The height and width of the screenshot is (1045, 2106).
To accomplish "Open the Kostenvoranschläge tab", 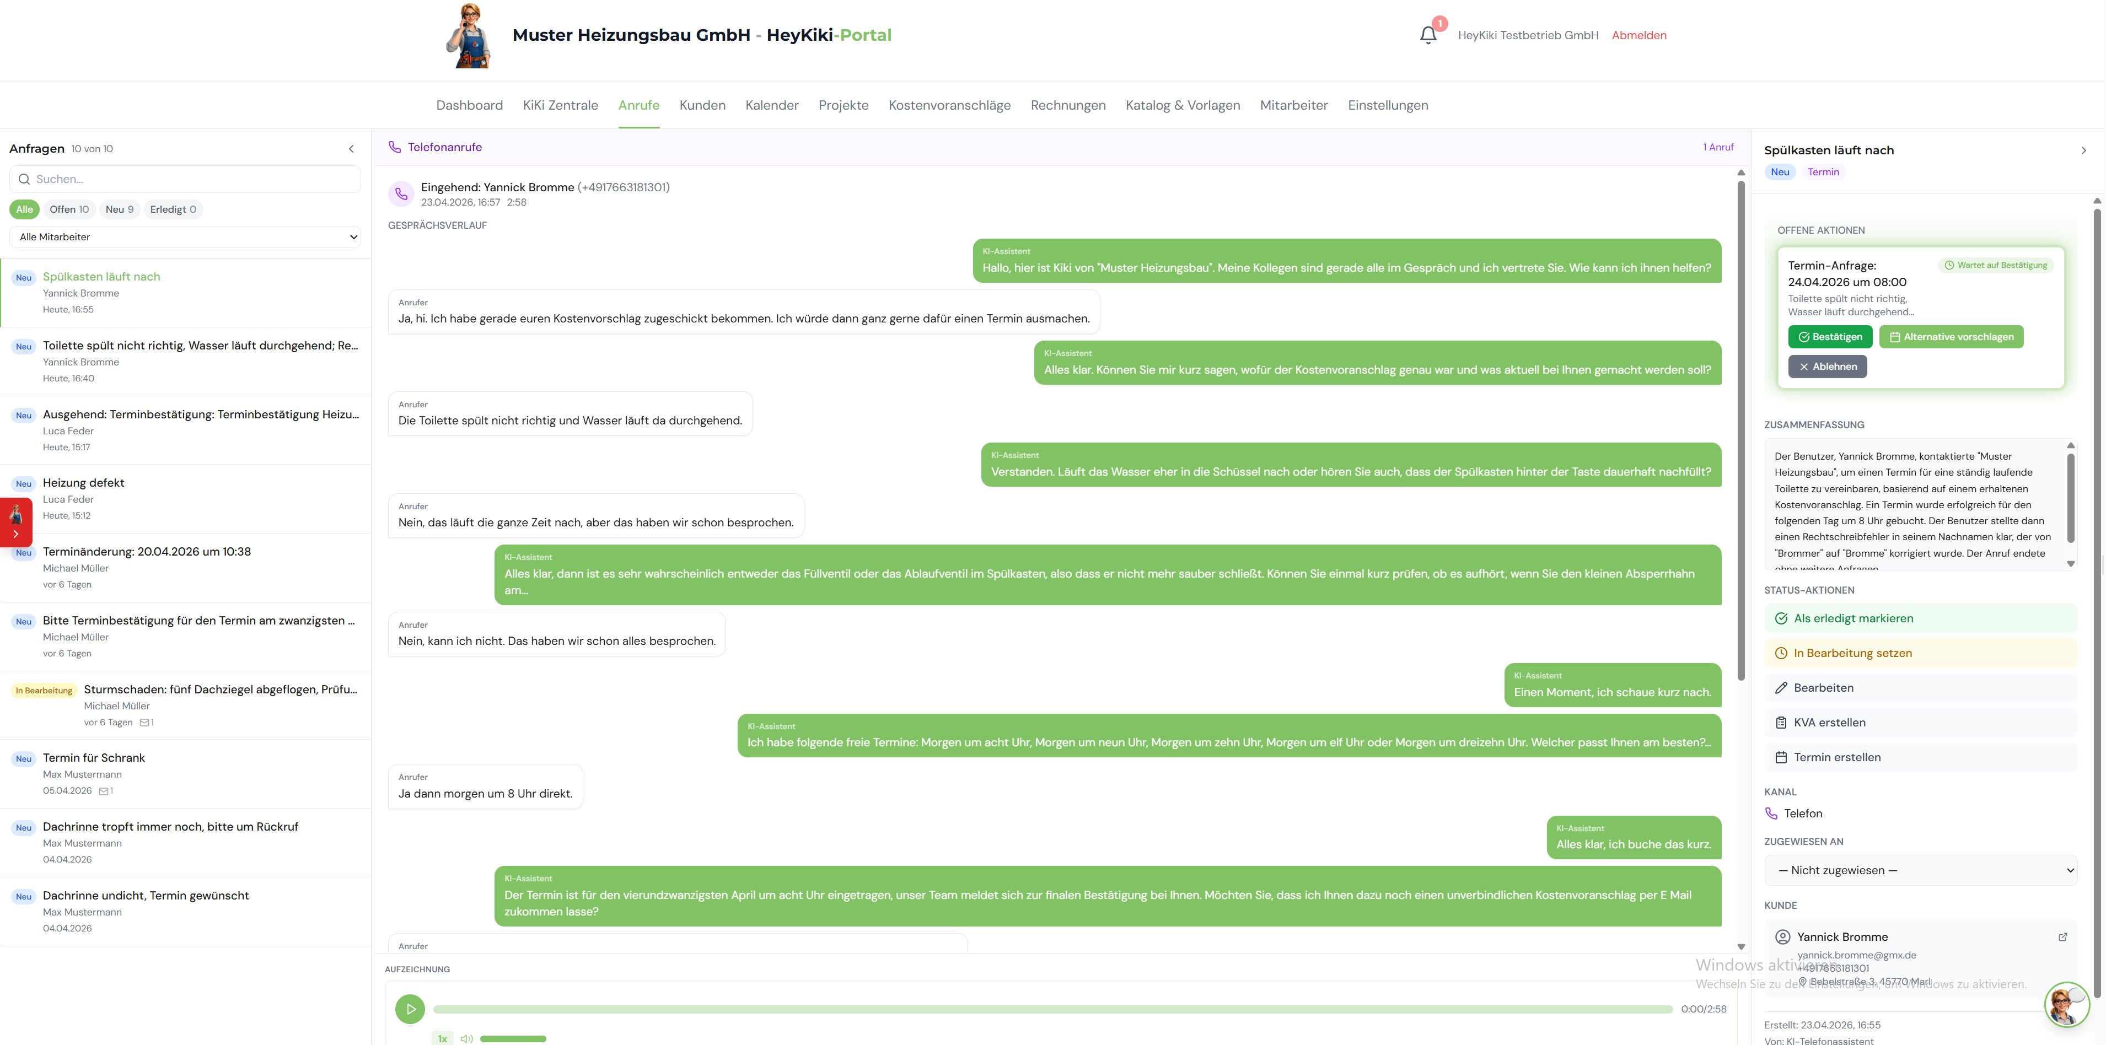I will [949, 105].
